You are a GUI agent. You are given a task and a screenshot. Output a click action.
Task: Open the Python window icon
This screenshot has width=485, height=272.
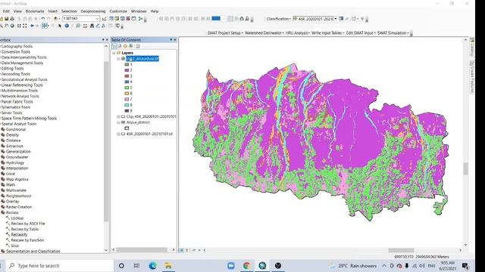pos(133,19)
